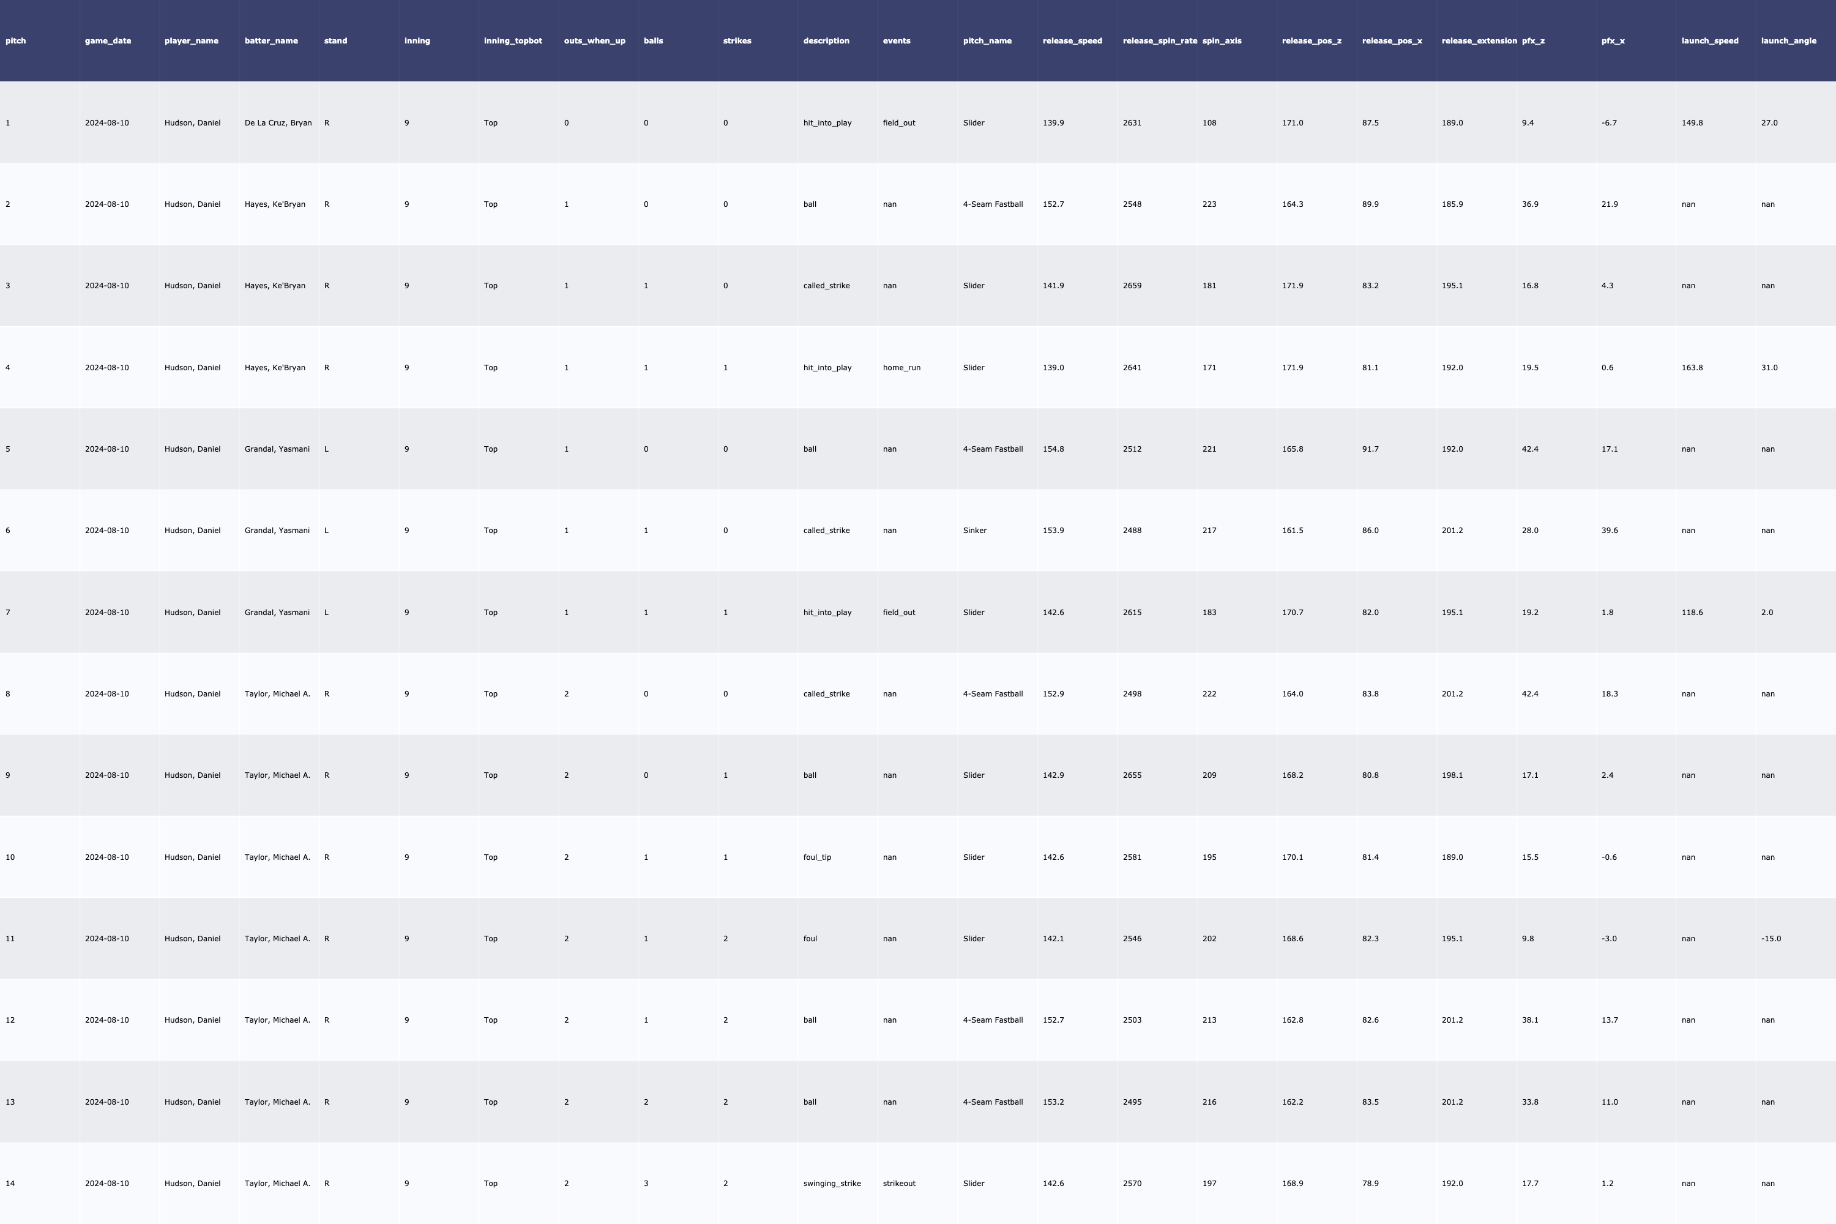Image resolution: width=1836 pixels, height=1224 pixels.
Task: Click the pitch_name column header
Action: 987,40
